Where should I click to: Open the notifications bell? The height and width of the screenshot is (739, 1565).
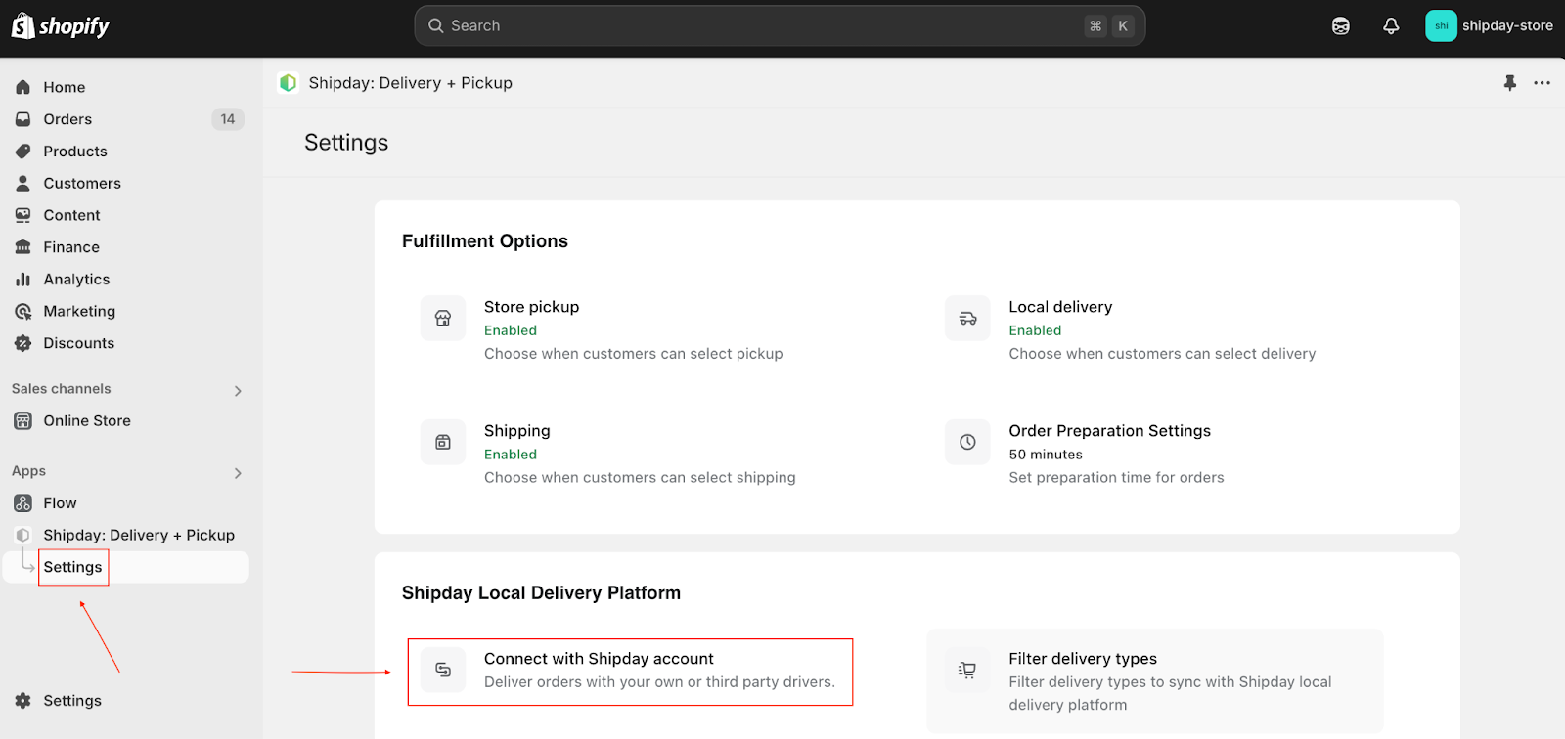pyautogui.click(x=1391, y=26)
